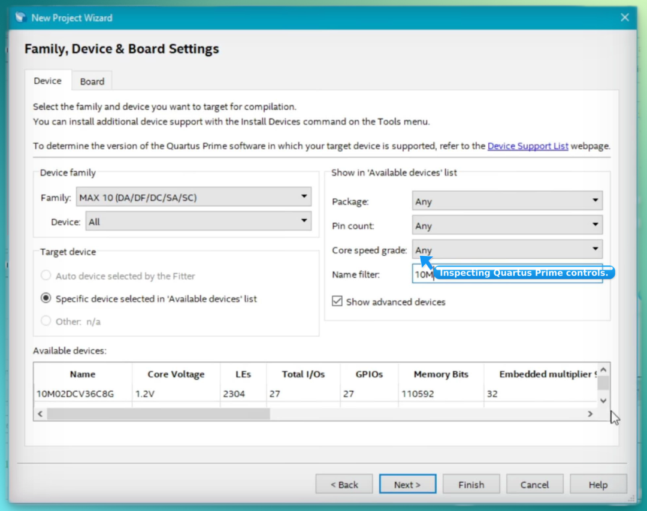The width and height of the screenshot is (647, 511).
Task: Expand the Pin count dropdown
Action: (507, 225)
